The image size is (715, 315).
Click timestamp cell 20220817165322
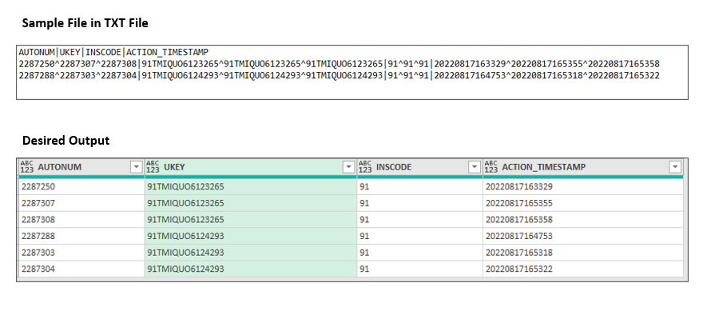click(583, 269)
